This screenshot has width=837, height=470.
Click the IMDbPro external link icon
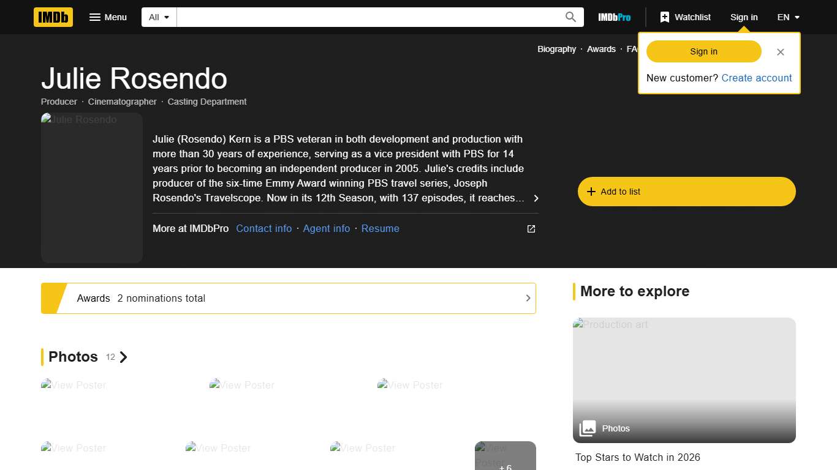click(531, 229)
